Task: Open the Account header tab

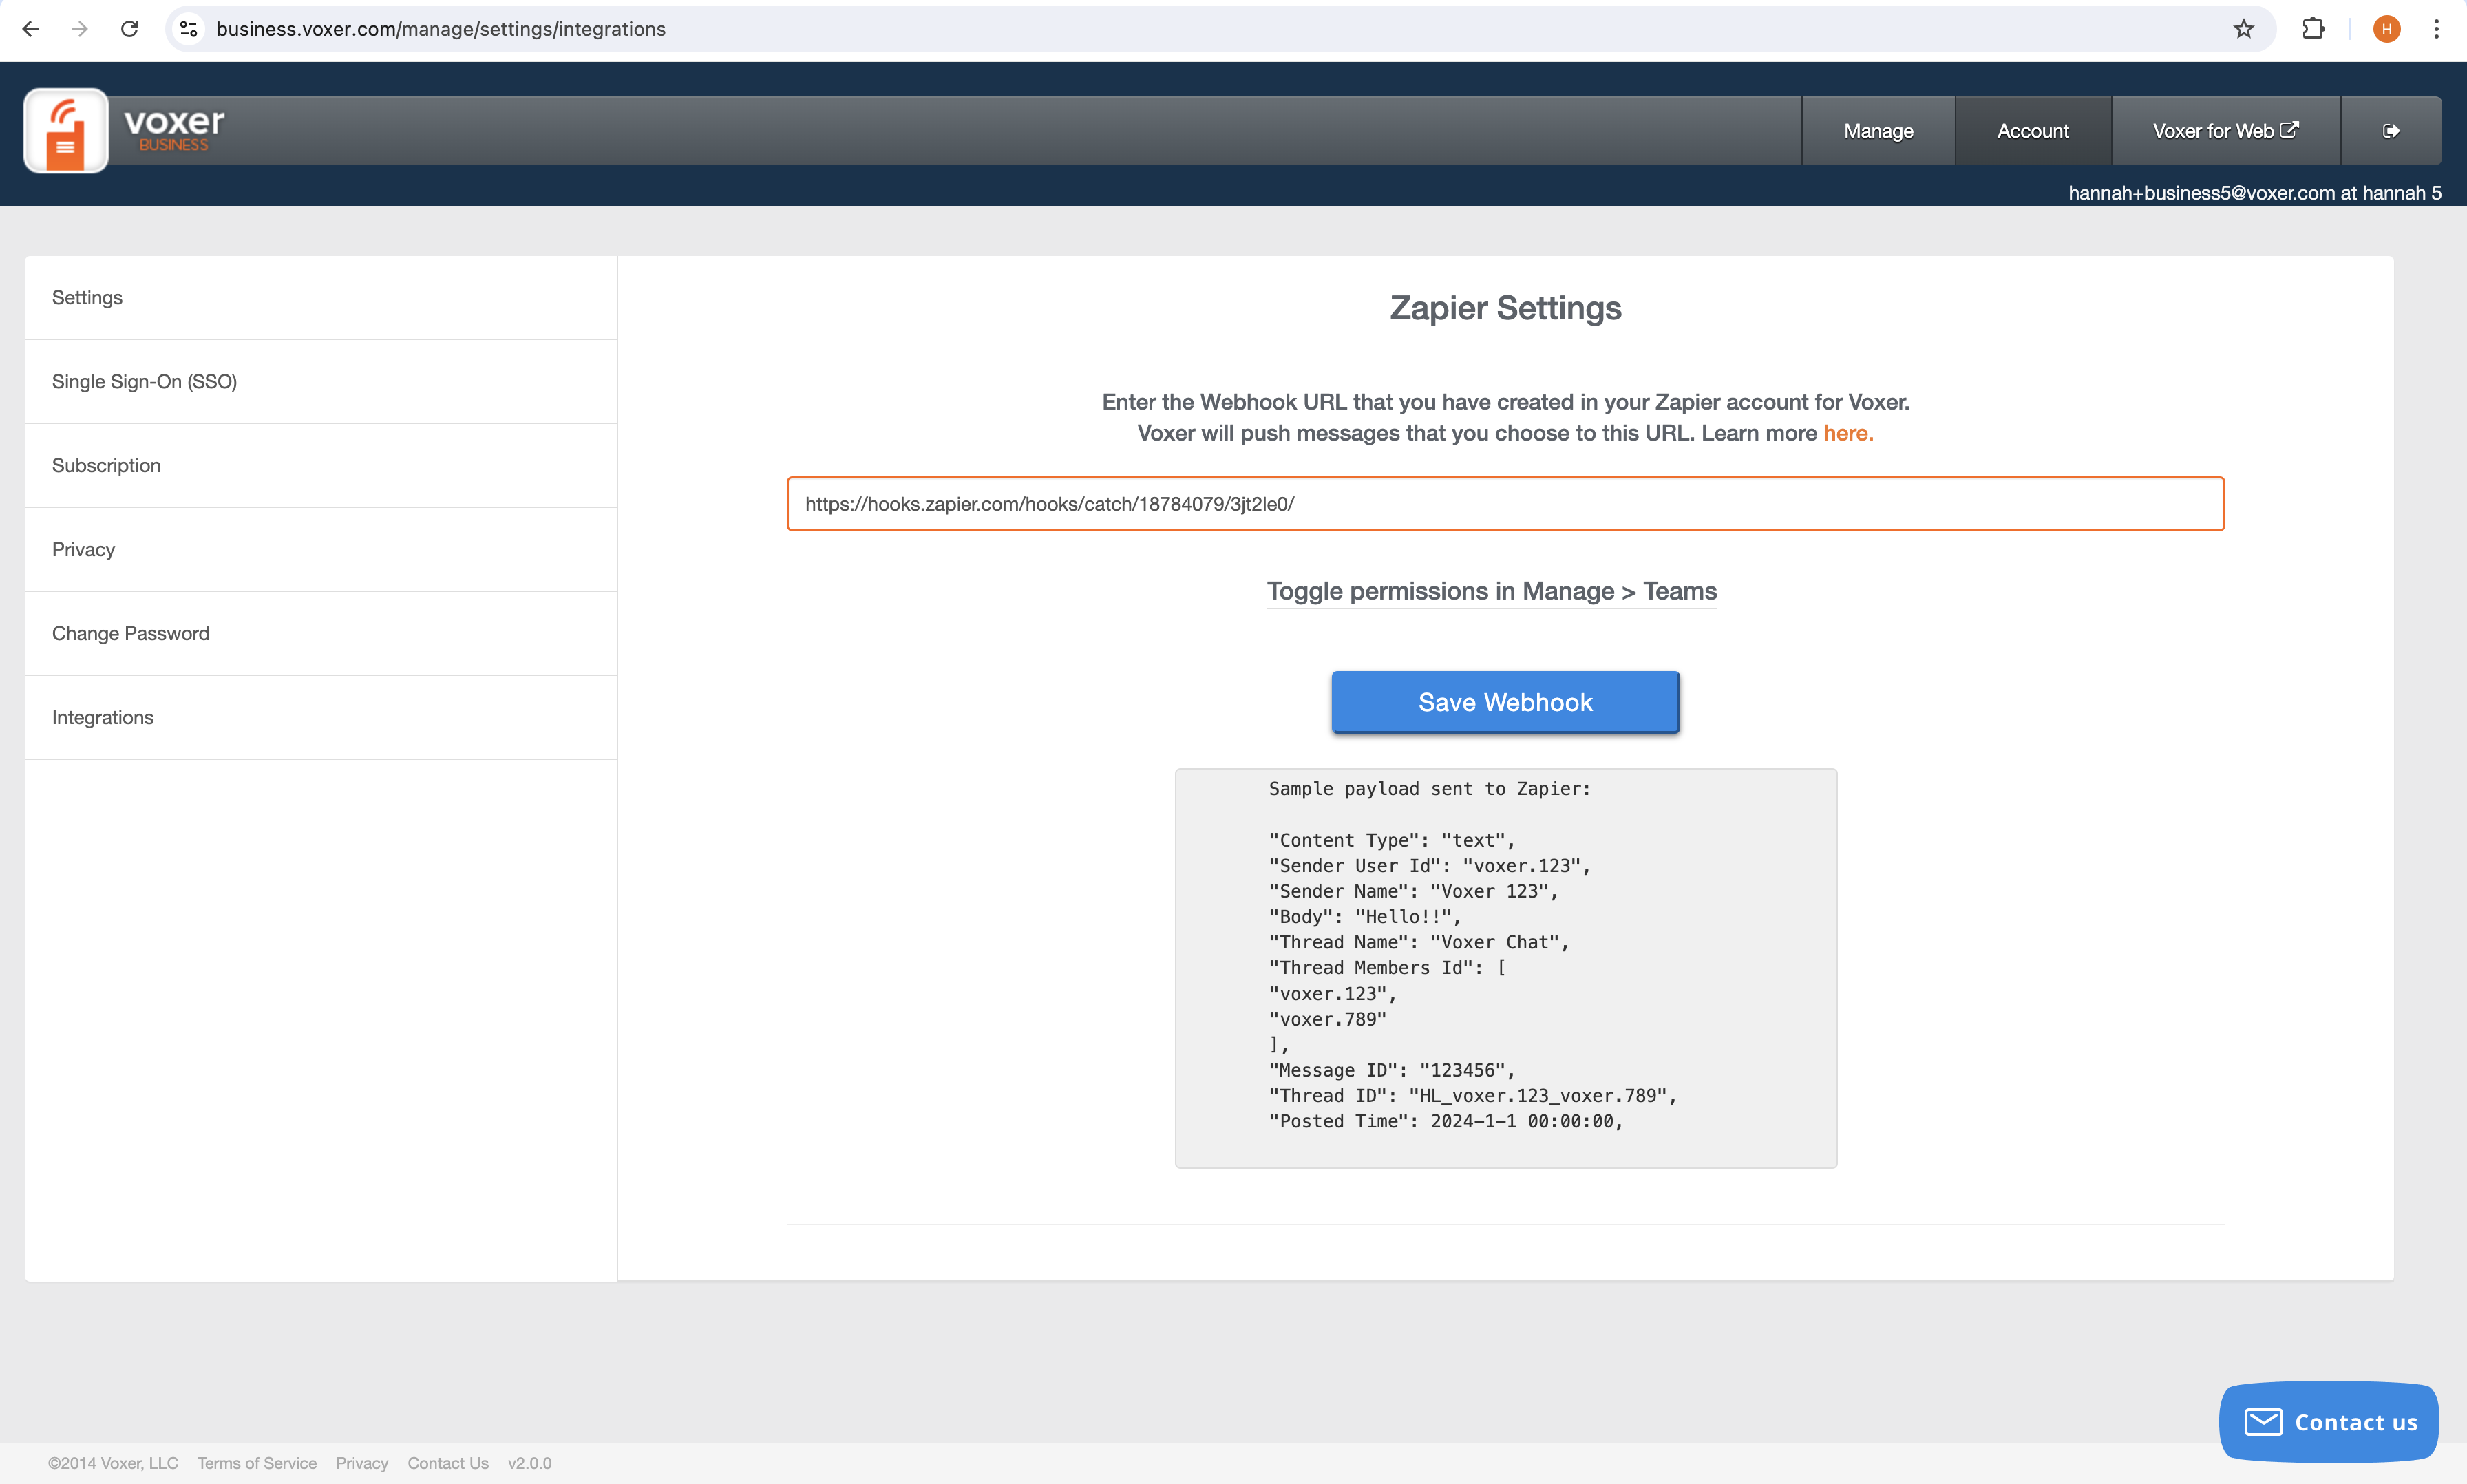Action: tap(2033, 131)
